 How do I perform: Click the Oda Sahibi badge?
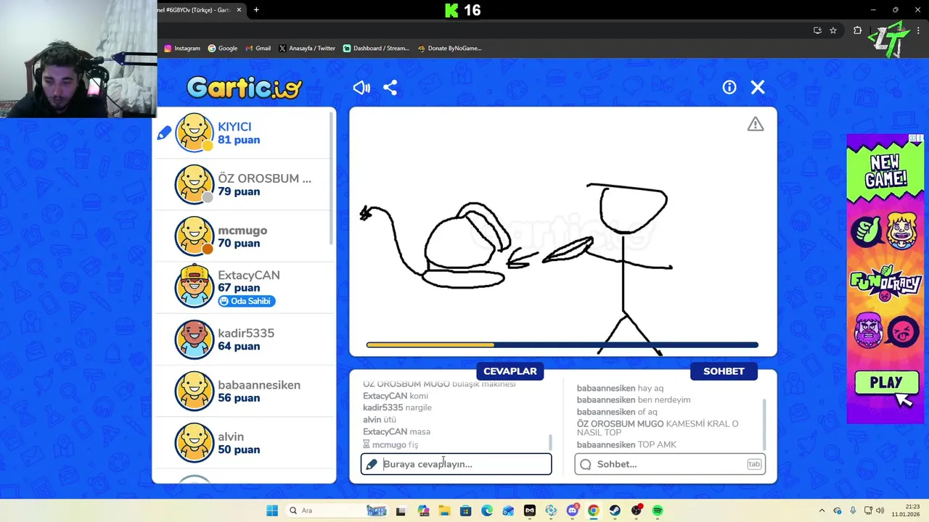(x=246, y=301)
